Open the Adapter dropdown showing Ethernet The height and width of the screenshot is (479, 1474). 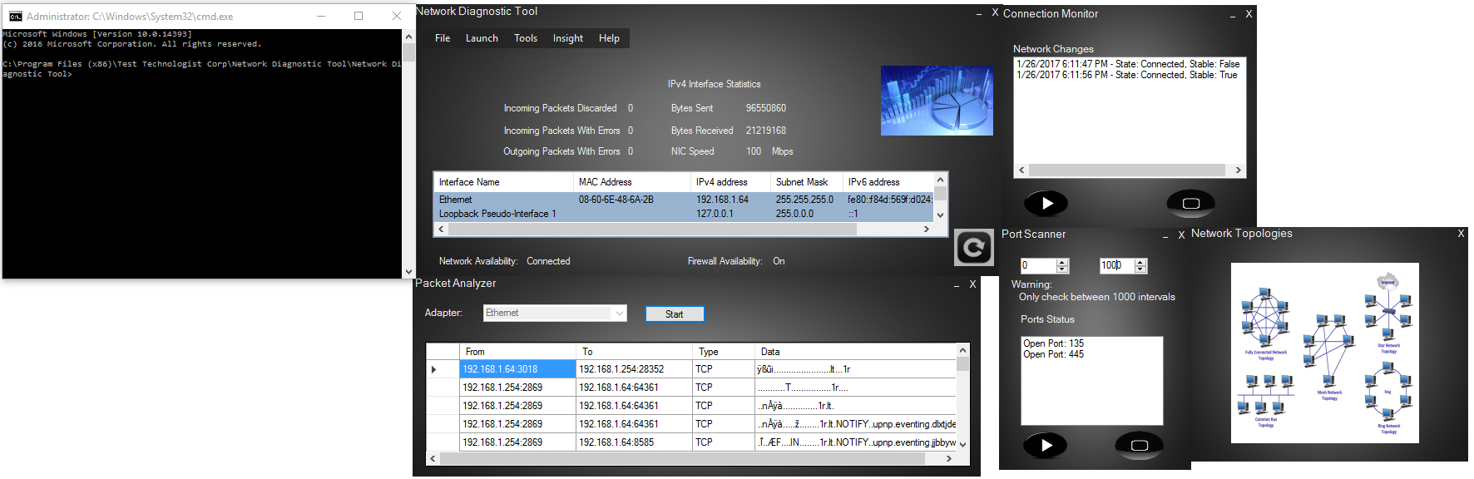pyautogui.click(x=619, y=314)
